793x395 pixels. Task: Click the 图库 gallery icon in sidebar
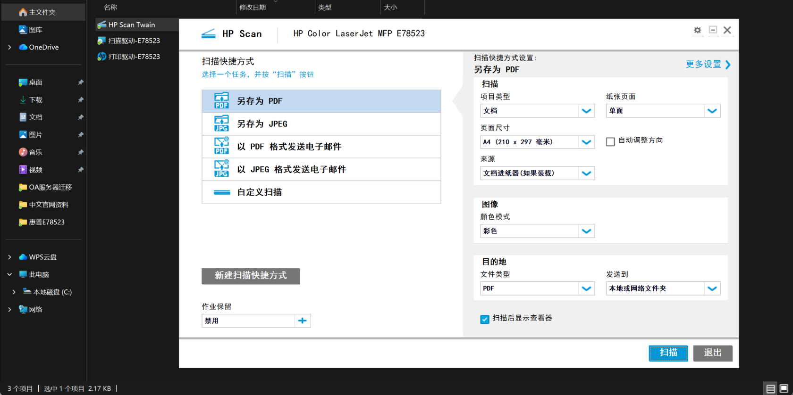(x=23, y=30)
